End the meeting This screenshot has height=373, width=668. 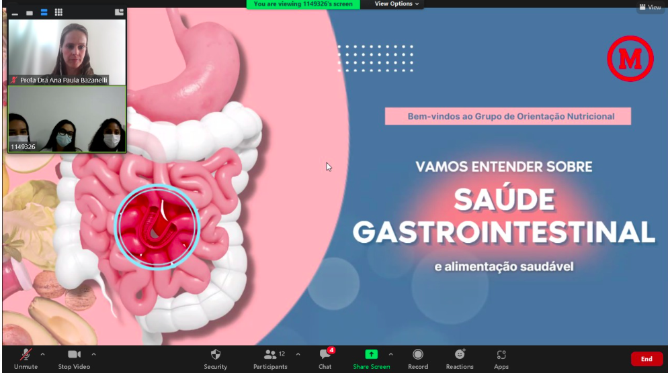coord(646,359)
